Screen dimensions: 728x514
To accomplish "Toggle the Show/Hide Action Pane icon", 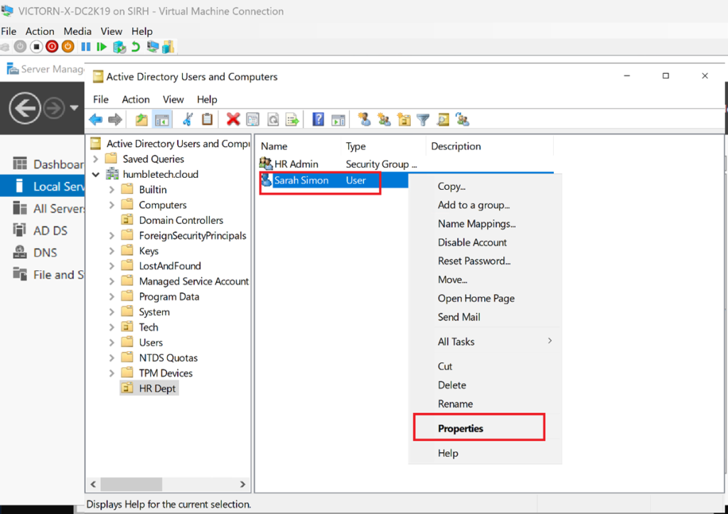I will pos(338,120).
